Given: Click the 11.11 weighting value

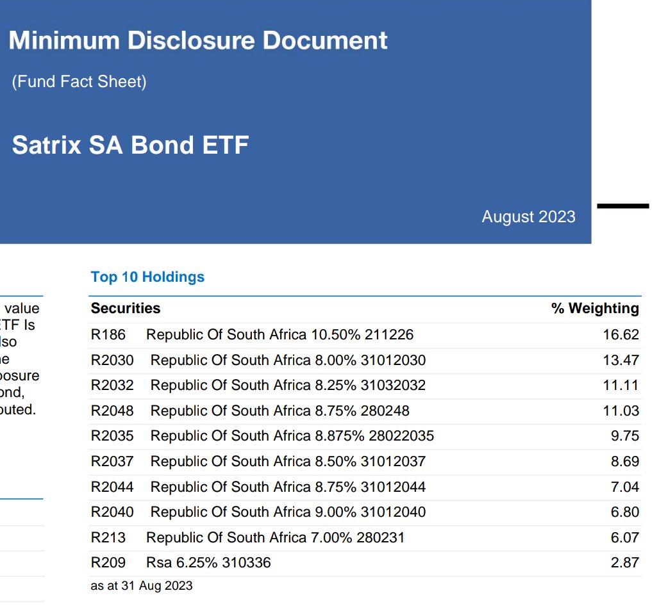Looking at the screenshot, I should (x=621, y=386).
